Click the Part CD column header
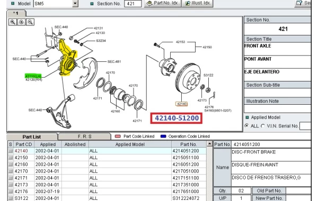This screenshot has width=318, height=201. (x=24, y=144)
